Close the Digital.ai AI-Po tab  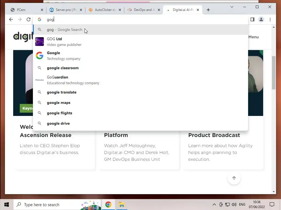tap(198, 10)
